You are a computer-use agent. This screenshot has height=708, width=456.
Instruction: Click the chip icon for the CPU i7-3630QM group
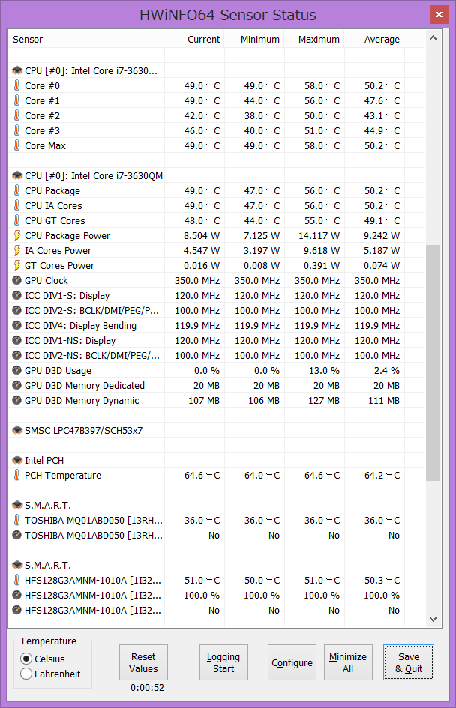click(x=17, y=175)
